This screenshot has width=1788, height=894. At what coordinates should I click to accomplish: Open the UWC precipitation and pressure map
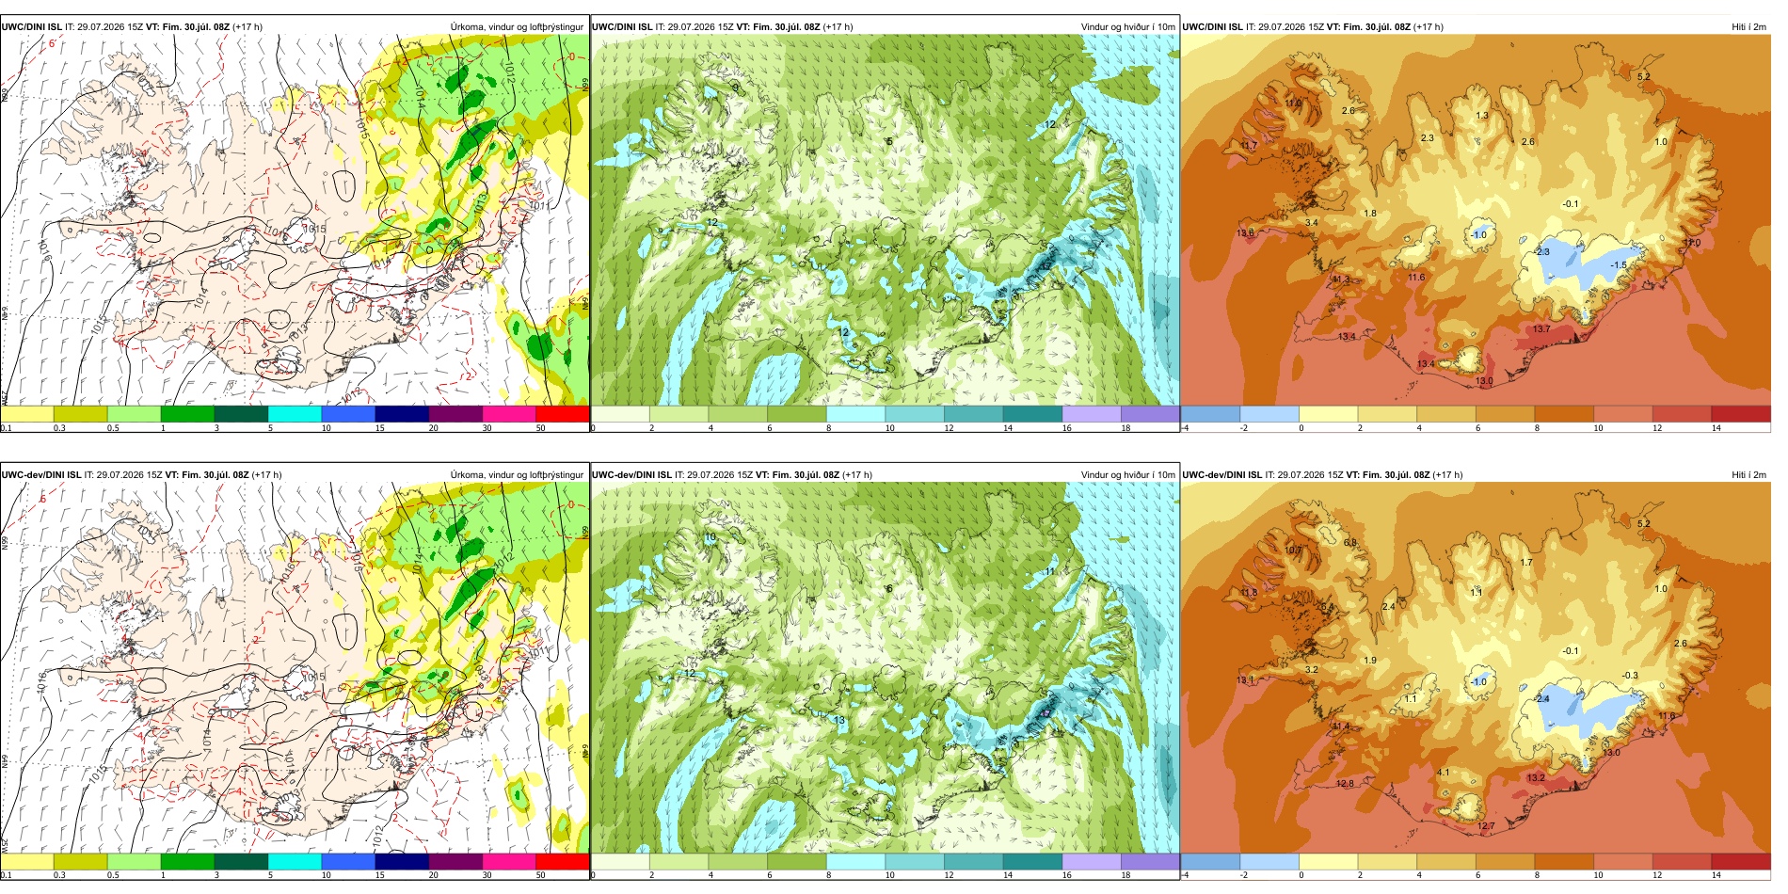[x=295, y=220]
